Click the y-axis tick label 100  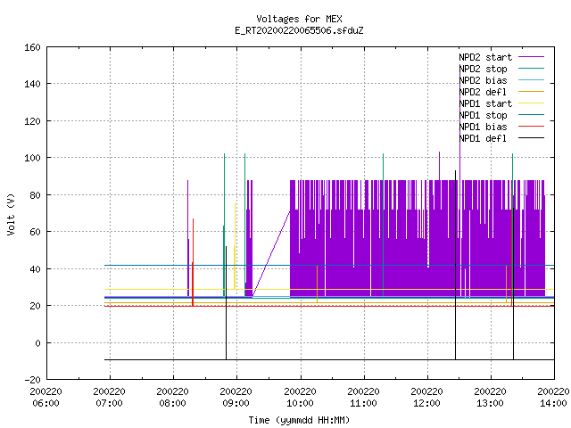(32, 159)
